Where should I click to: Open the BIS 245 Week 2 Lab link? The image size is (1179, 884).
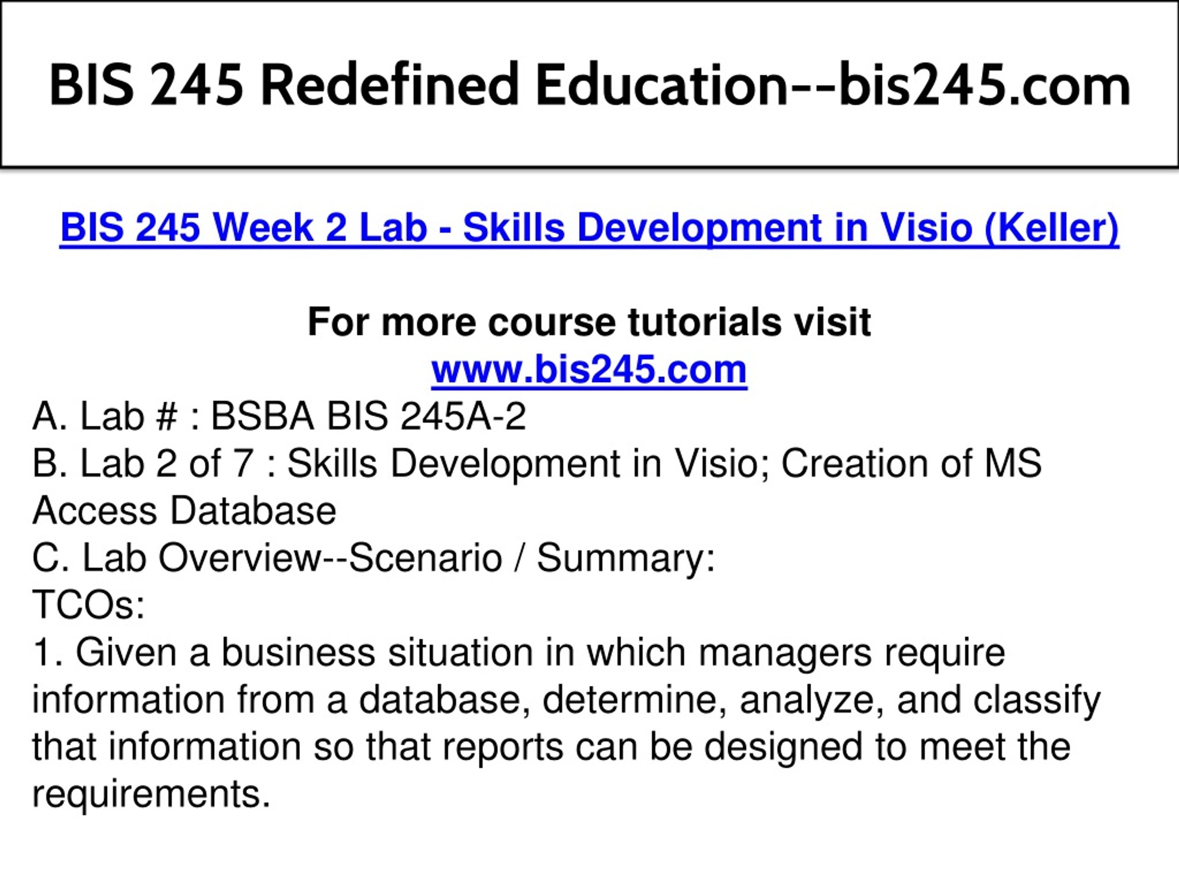589,228
